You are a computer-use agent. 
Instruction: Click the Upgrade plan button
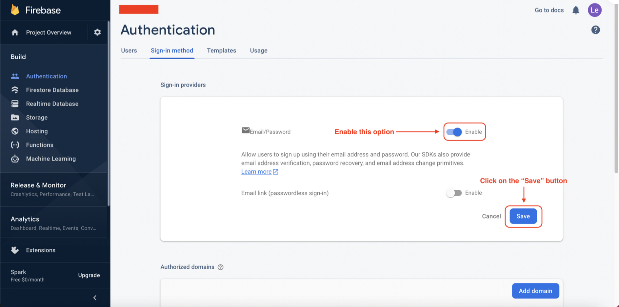click(x=89, y=275)
